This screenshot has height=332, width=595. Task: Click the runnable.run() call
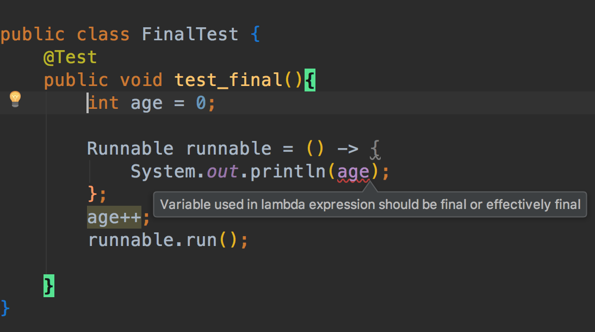(163, 241)
